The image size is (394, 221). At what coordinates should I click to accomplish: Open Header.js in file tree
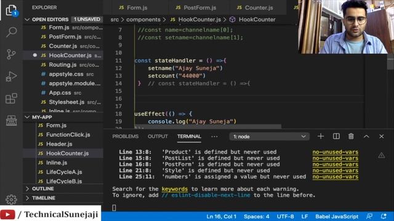(63, 144)
